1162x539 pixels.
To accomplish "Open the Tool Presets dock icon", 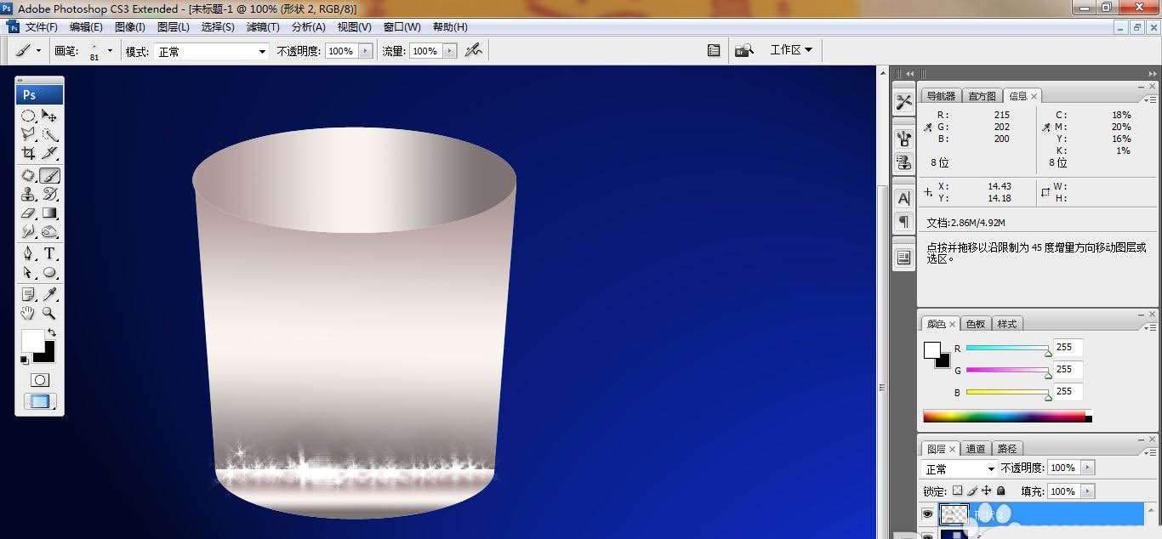I will (903, 102).
